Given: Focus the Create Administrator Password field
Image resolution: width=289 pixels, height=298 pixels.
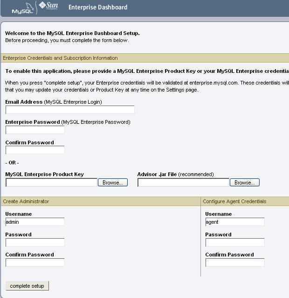Looking at the screenshot, I should tap(35, 242).
